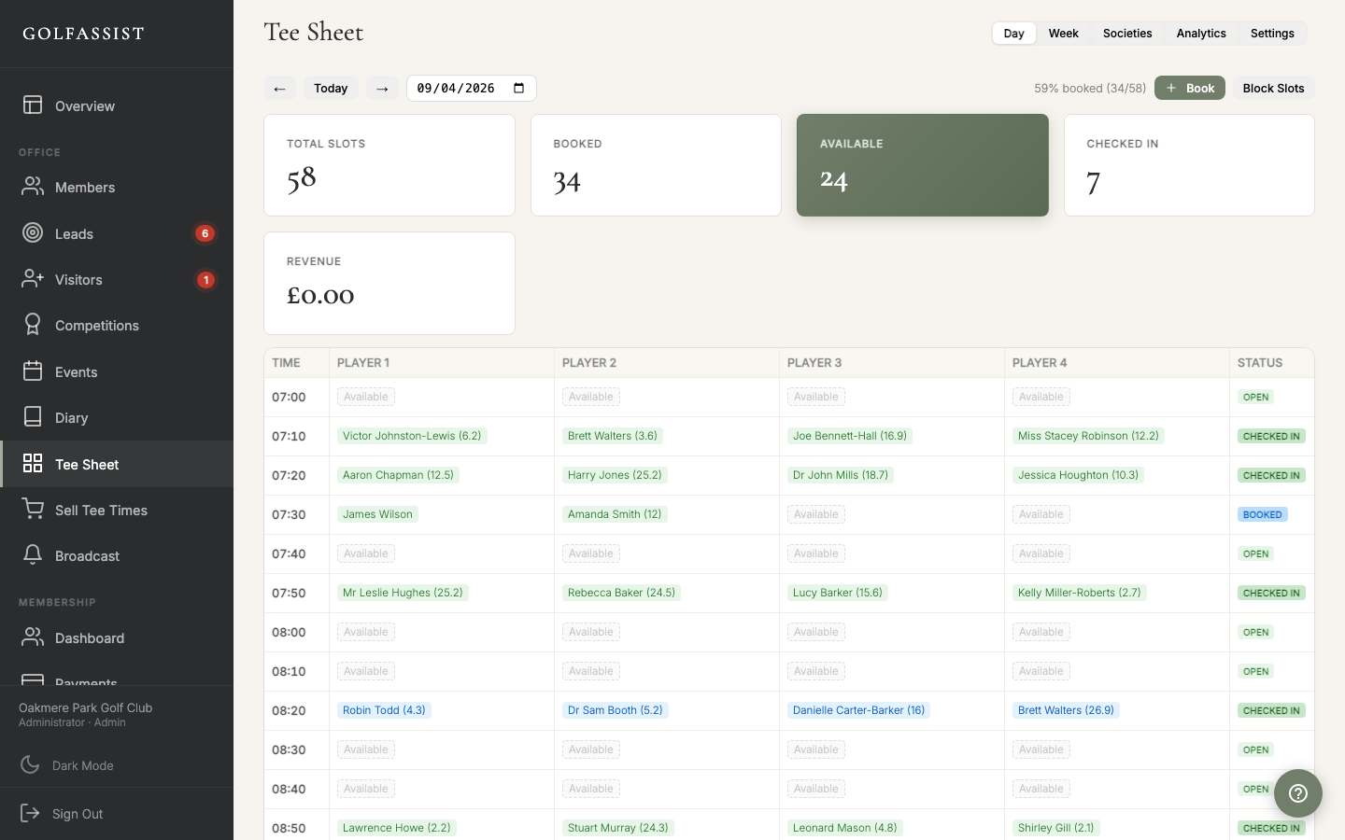Click the Block Slots button
Screen dimensions: 1345x840
(1273, 88)
